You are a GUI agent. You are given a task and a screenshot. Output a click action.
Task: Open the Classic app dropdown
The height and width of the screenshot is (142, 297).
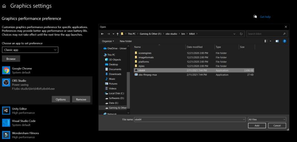pyautogui.click(x=30, y=50)
